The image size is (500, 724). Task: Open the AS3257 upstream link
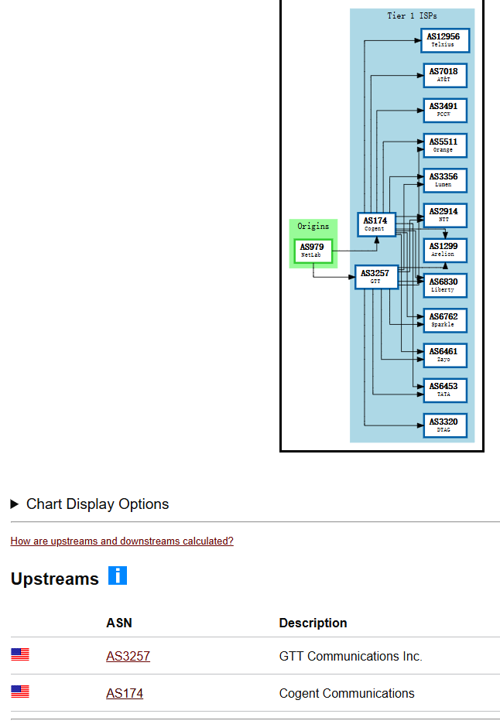128,656
